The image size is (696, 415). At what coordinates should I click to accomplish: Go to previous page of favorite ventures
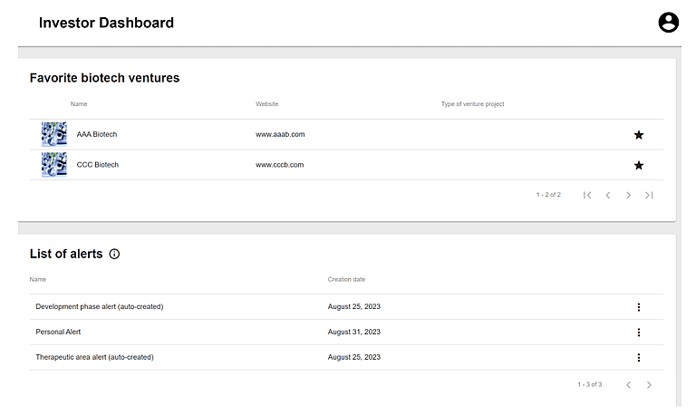click(608, 195)
